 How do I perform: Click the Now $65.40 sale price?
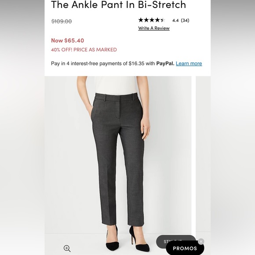pos(68,40)
